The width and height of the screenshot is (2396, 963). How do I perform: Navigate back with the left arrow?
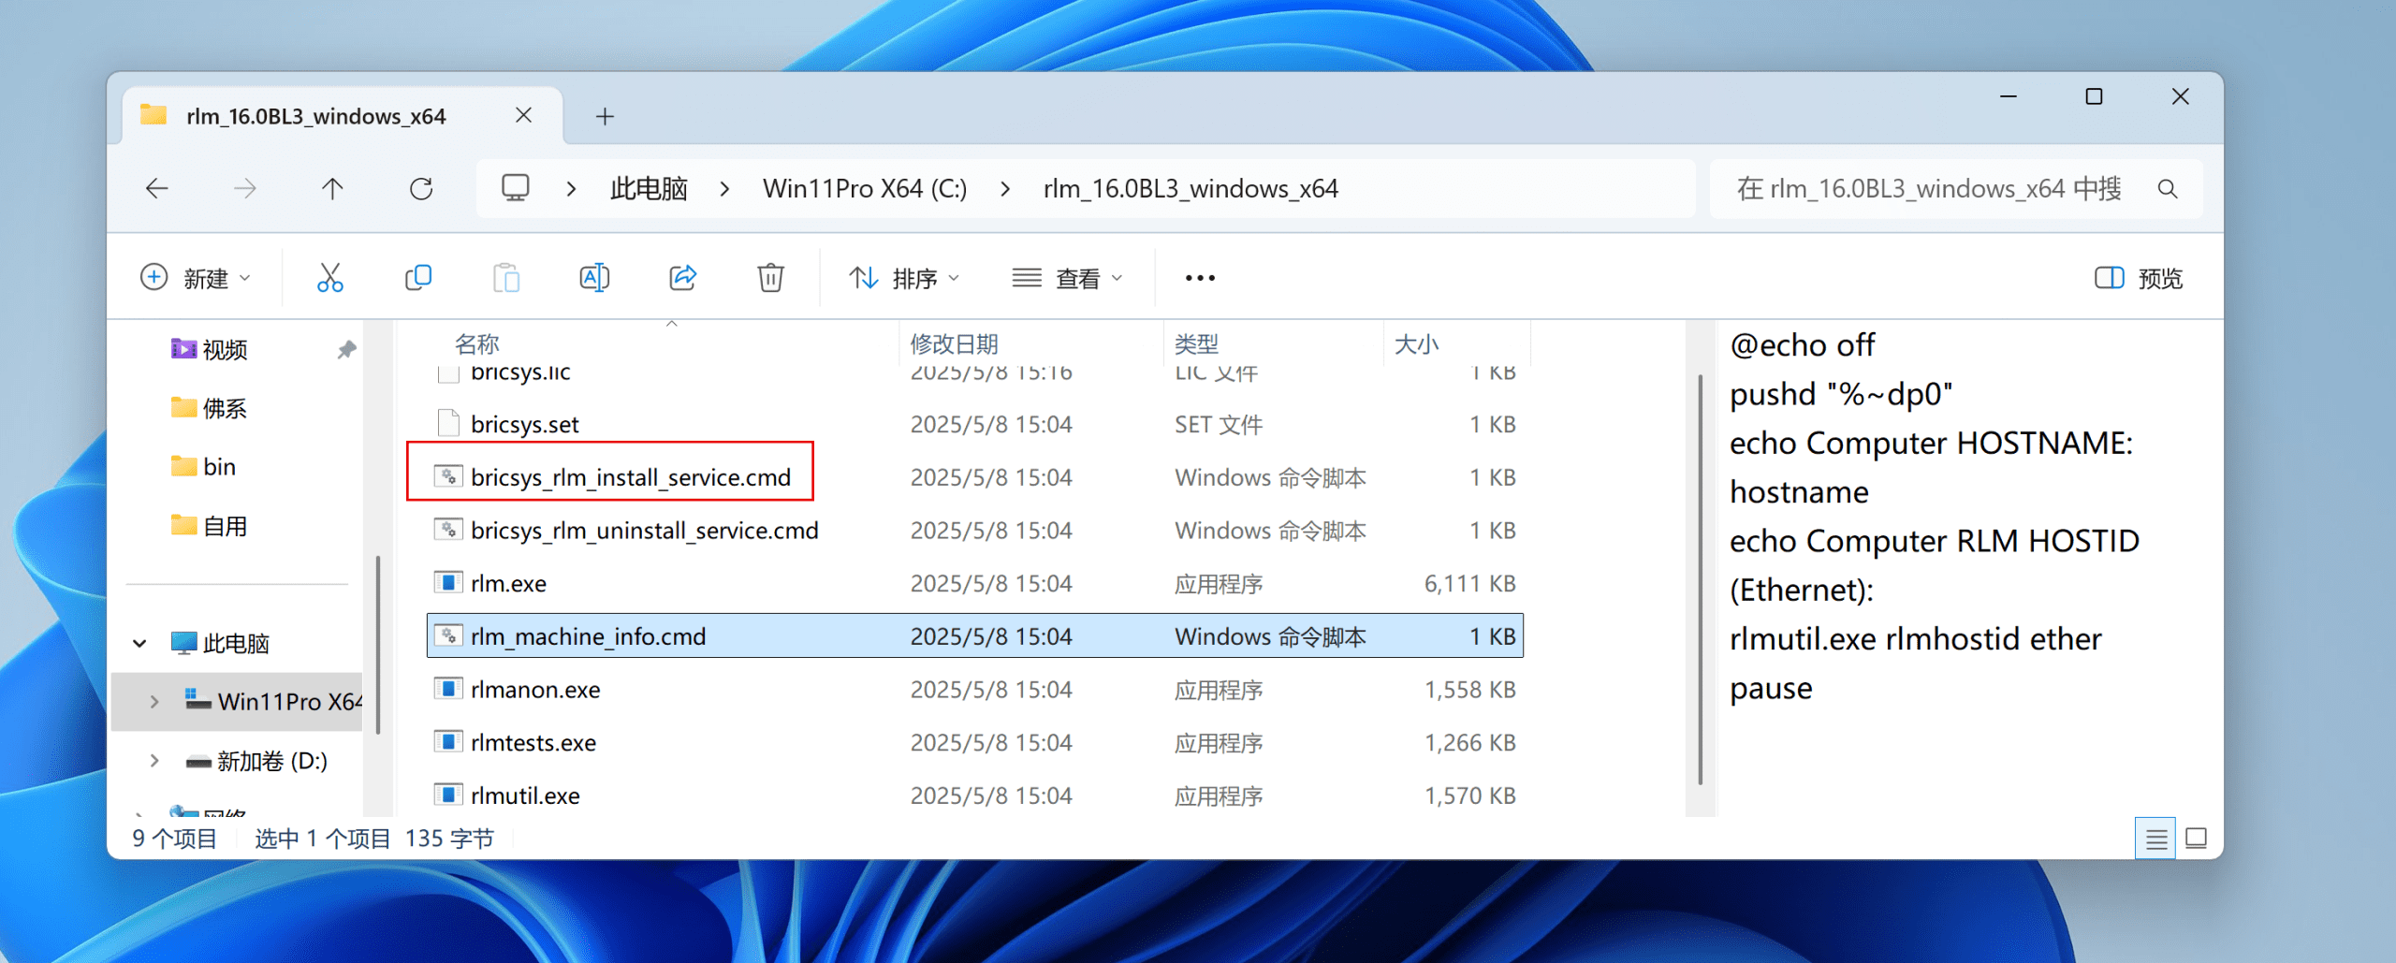pyautogui.click(x=157, y=189)
